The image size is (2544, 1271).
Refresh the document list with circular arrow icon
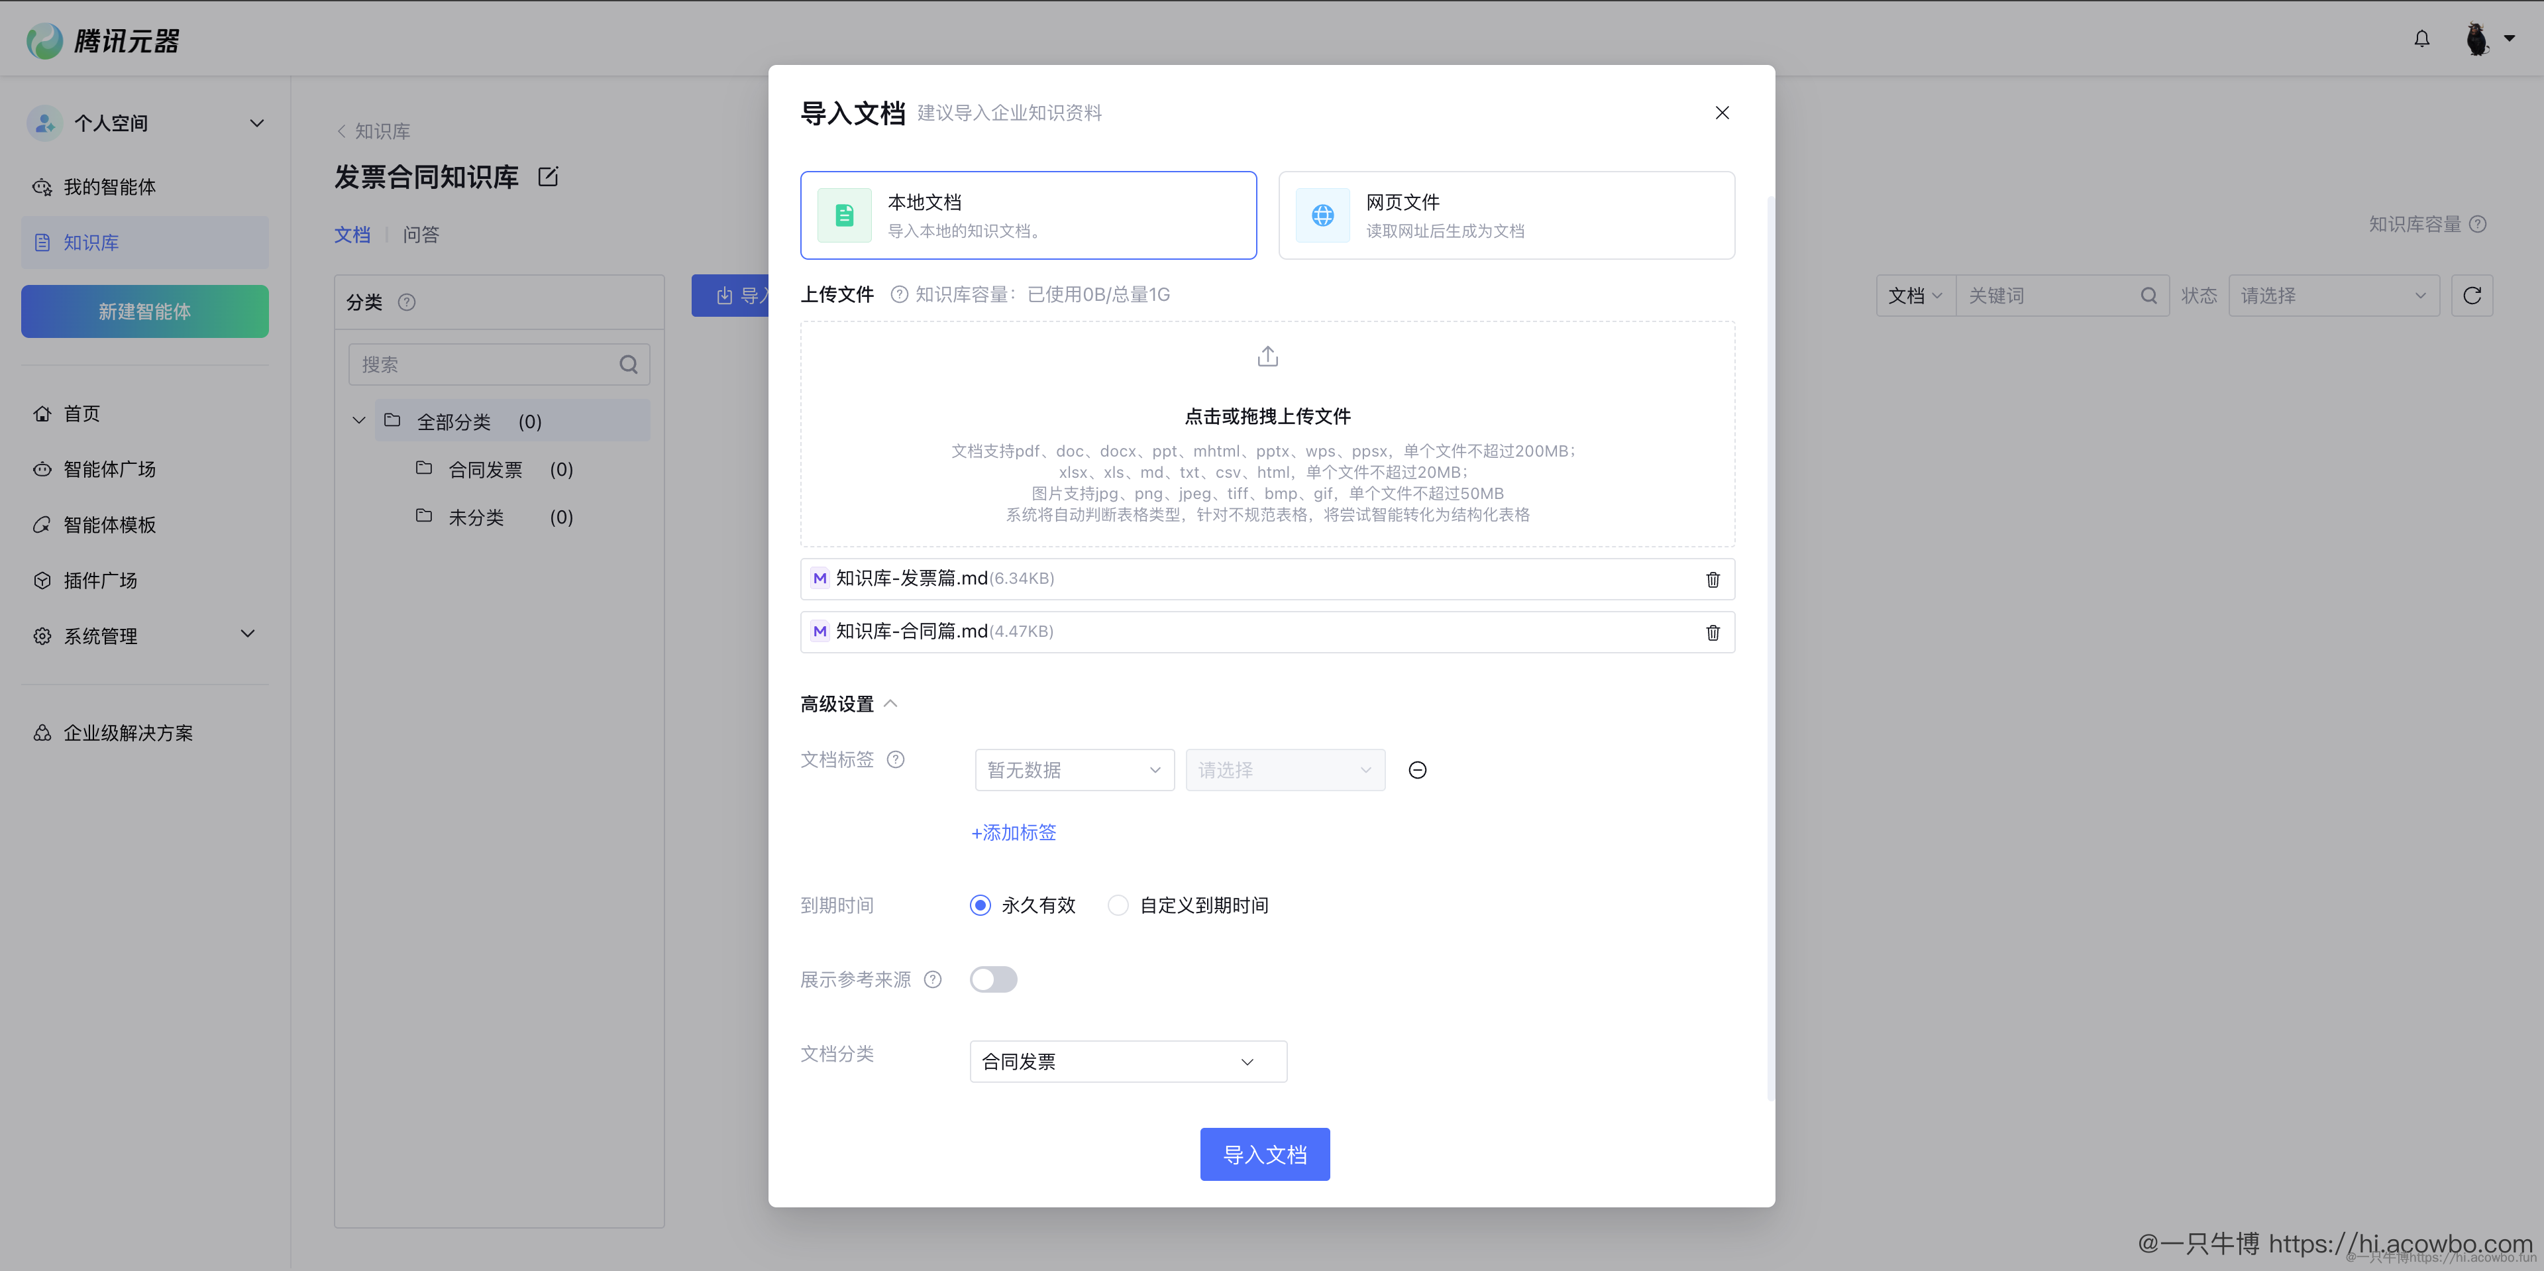pyautogui.click(x=2473, y=296)
